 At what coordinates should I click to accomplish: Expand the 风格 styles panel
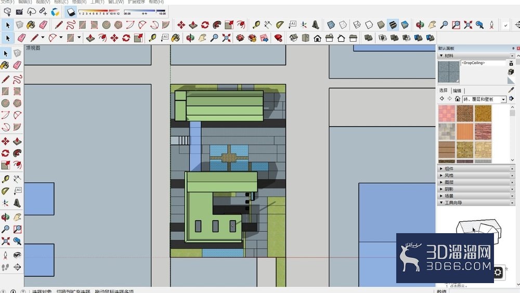441,175
